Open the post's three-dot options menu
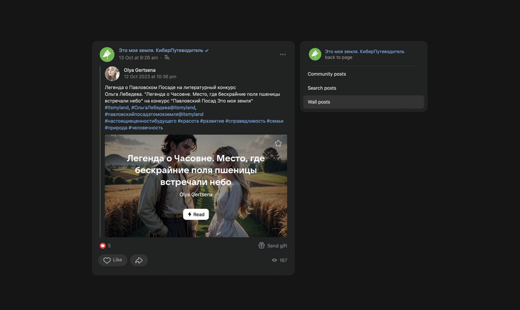520x310 pixels. pos(283,54)
